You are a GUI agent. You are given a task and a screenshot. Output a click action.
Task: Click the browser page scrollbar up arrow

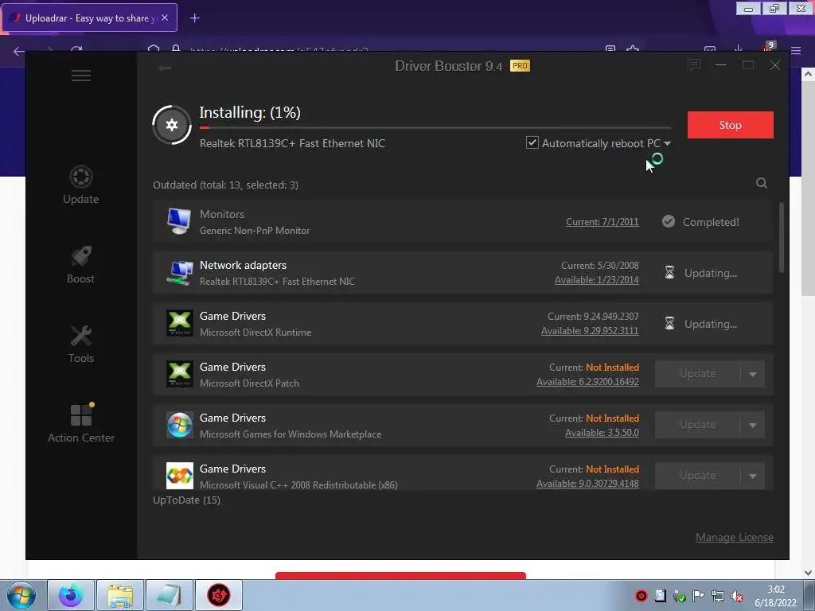pyautogui.click(x=808, y=74)
